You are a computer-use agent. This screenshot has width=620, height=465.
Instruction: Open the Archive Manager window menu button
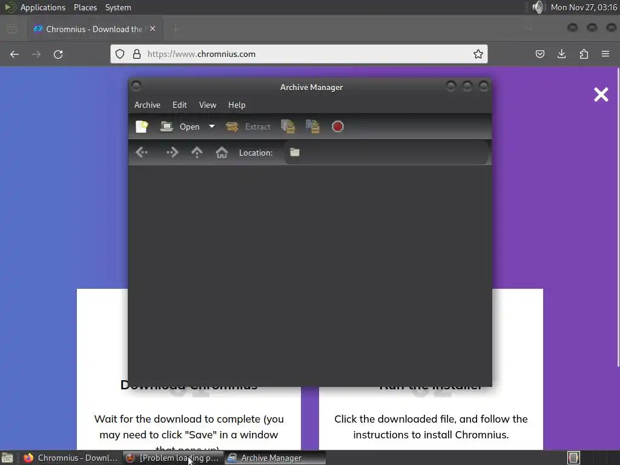pyautogui.click(x=136, y=86)
